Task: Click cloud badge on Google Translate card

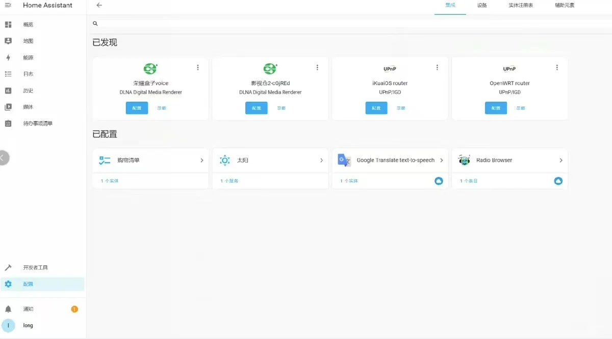Action: (439, 181)
